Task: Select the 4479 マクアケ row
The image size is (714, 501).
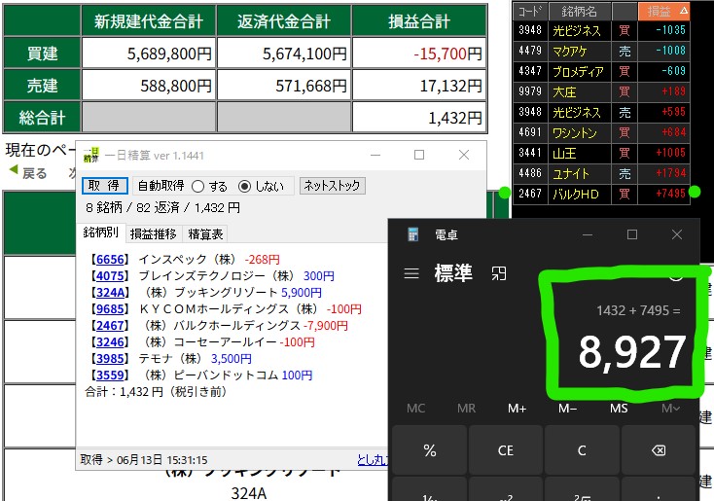Action: (x=601, y=51)
